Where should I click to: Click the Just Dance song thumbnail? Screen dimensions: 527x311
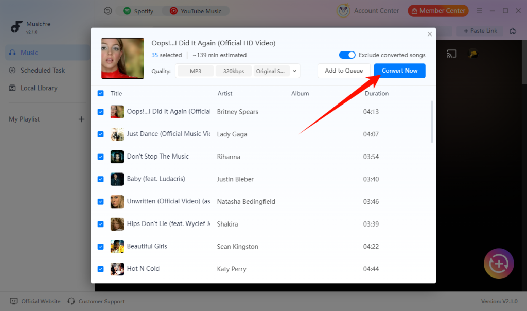(x=117, y=134)
